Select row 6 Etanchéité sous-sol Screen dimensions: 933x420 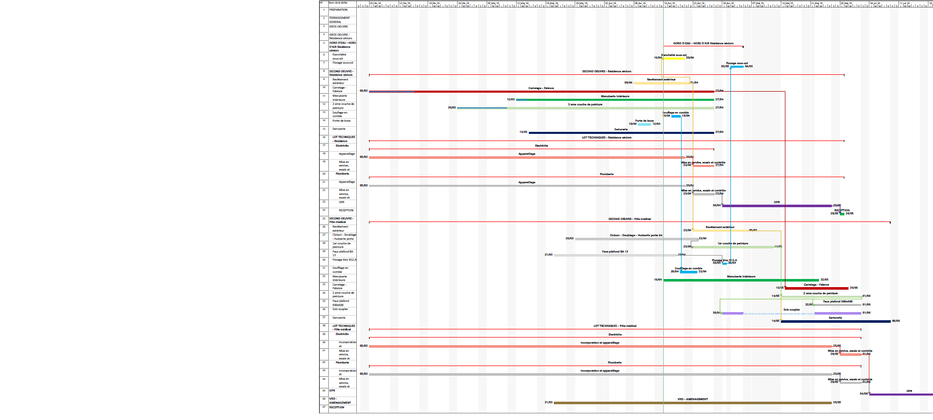tap(338, 57)
